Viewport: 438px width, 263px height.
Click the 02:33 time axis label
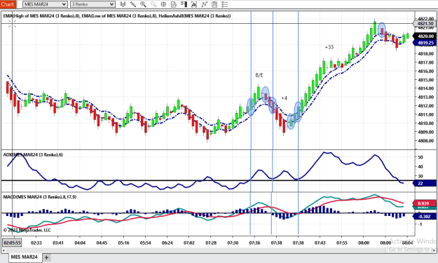[36, 243]
